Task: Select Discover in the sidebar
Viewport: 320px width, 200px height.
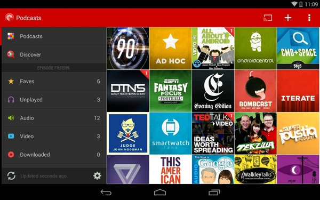Action: coord(54,54)
